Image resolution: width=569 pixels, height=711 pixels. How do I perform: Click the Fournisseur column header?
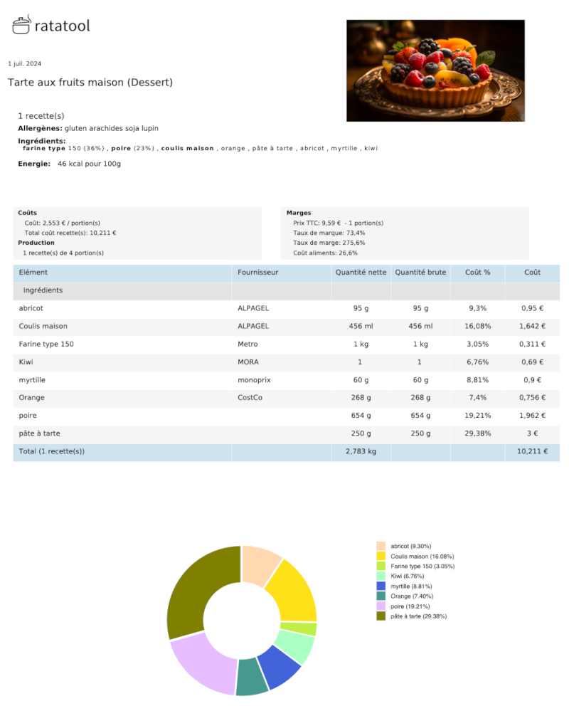257,272
